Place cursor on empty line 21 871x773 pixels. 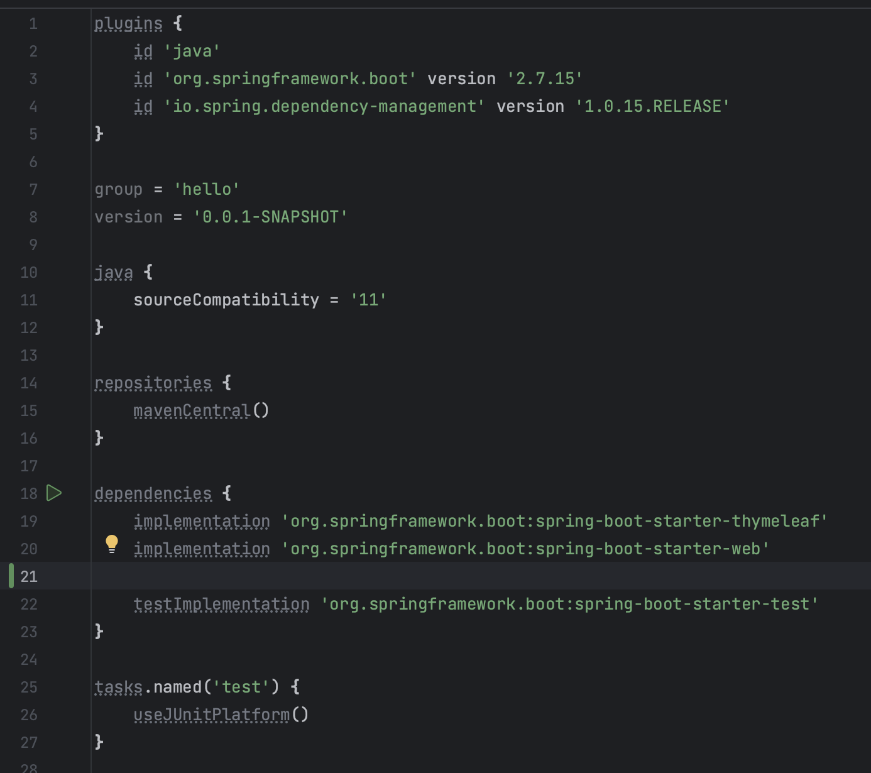pyautogui.click(x=481, y=576)
